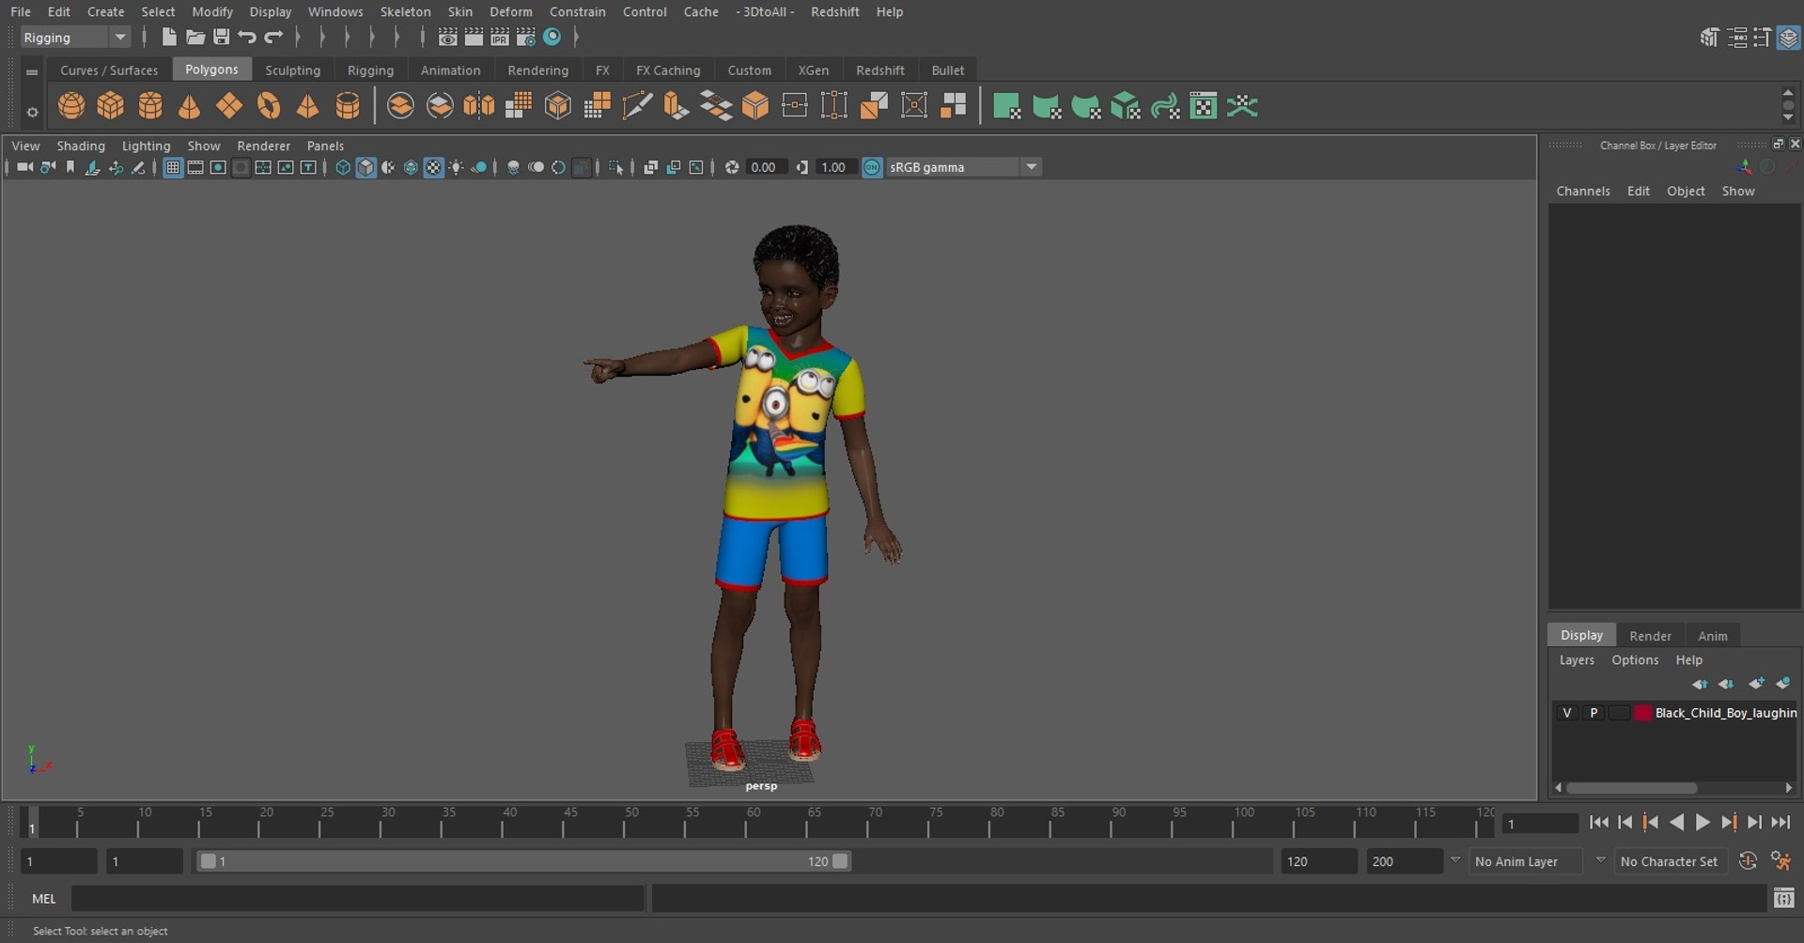Click the layer color swatch red

tap(1642, 713)
